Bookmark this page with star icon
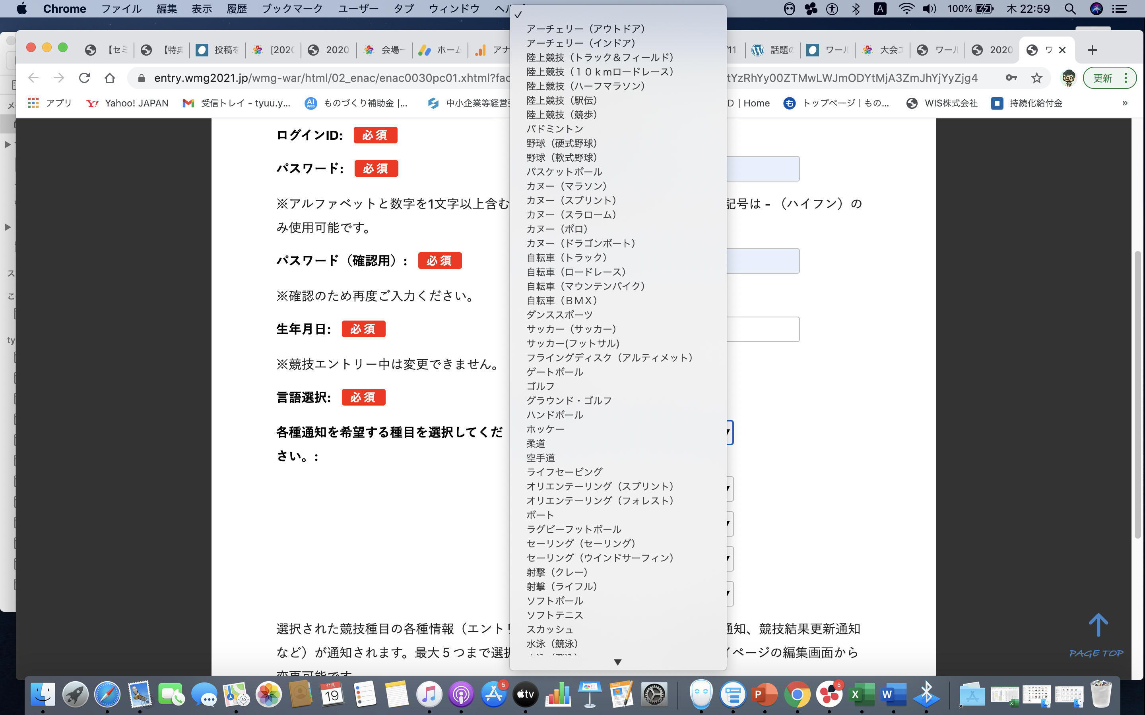The image size is (1145, 715). [x=1036, y=78]
